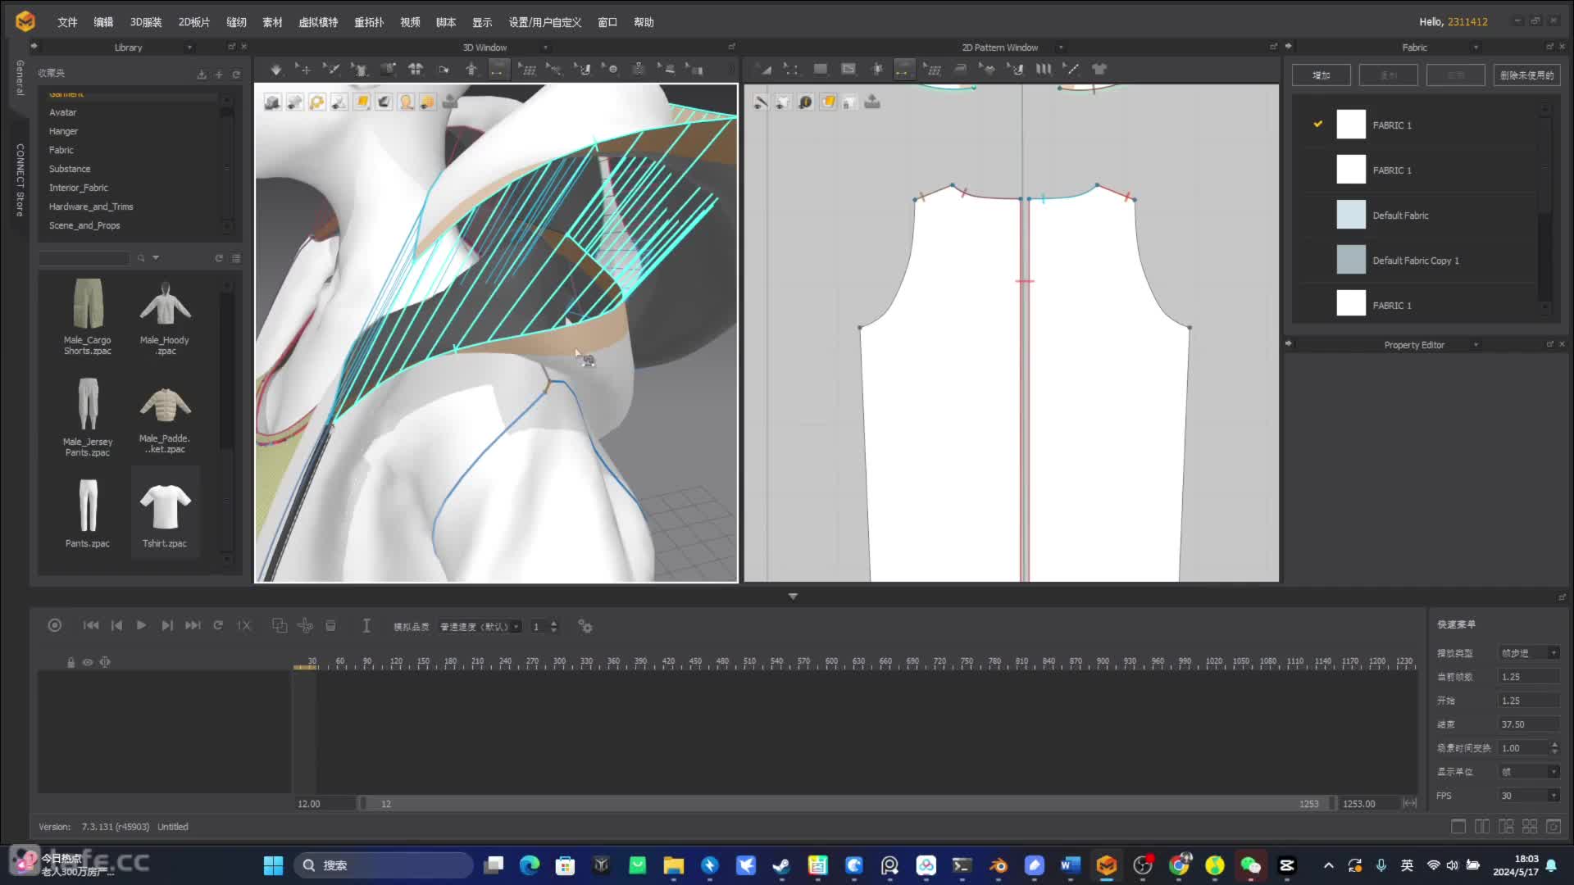Viewport: 1574px width, 885px height.
Task: Open the Microsoft Edge icon on the taskbar
Action: tap(530, 865)
